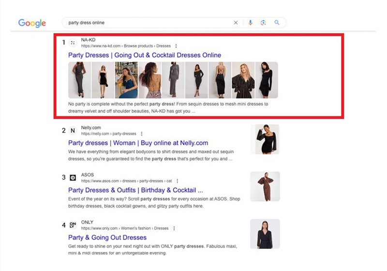Open more options for ONLY result
The height and width of the screenshot is (271, 387).
[174, 228]
